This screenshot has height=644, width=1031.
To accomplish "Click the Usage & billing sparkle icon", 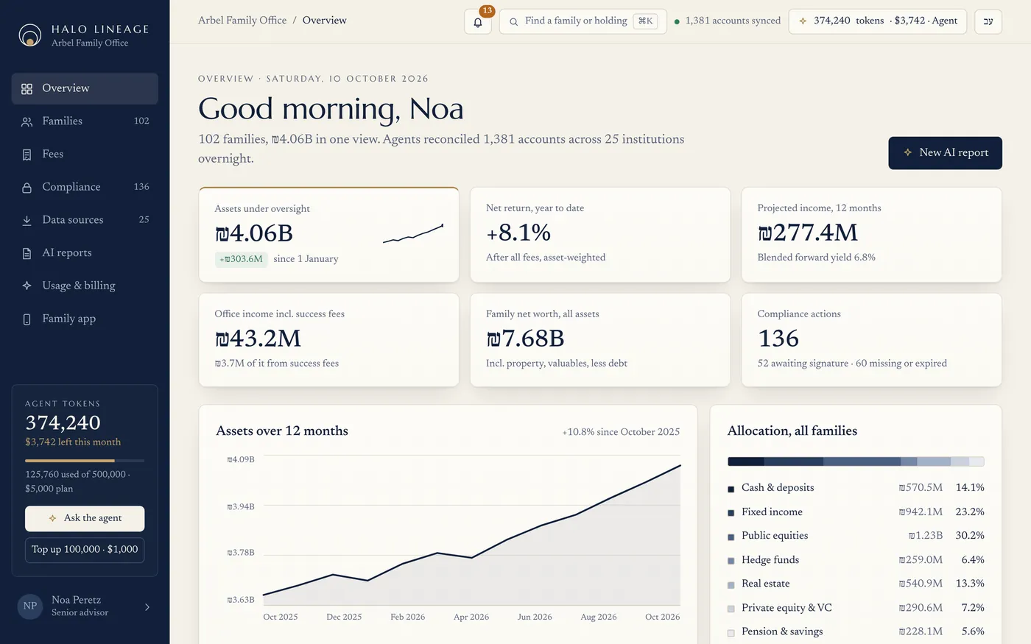I will [x=27, y=286].
